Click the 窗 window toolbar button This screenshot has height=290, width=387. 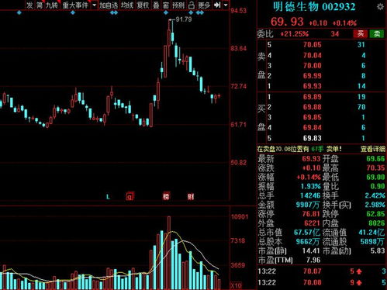(x=166, y=5)
